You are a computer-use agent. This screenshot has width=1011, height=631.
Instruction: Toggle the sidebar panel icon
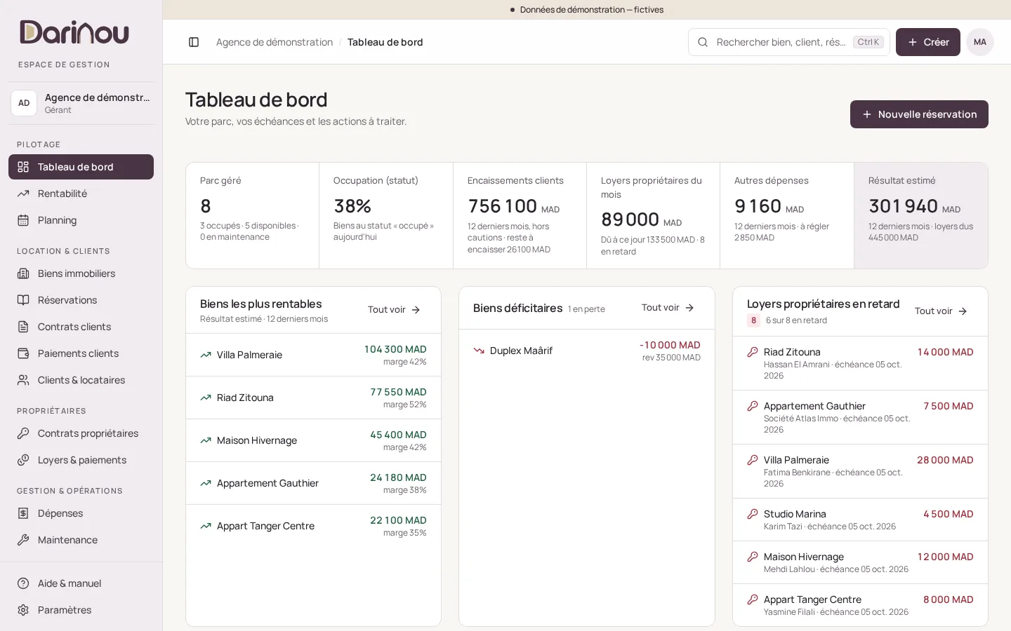(x=194, y=42)
